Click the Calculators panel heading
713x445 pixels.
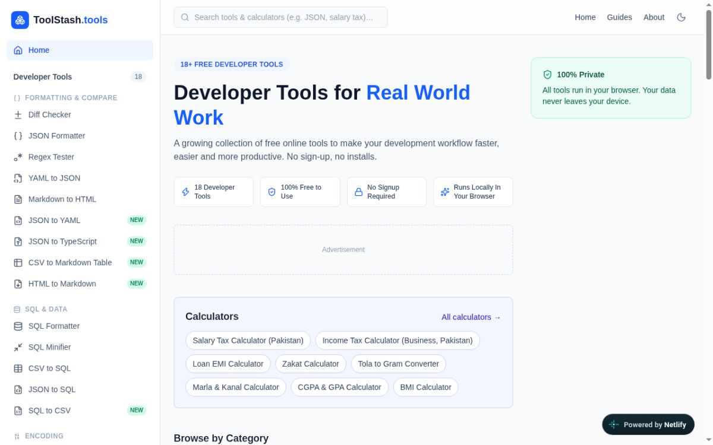coord(212,317)
